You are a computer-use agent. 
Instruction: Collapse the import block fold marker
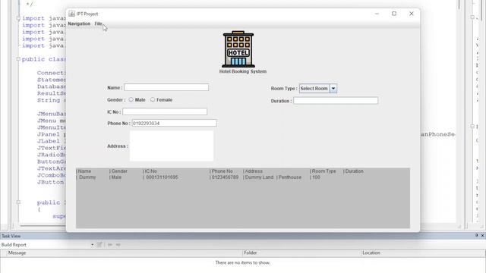(18, 18)
